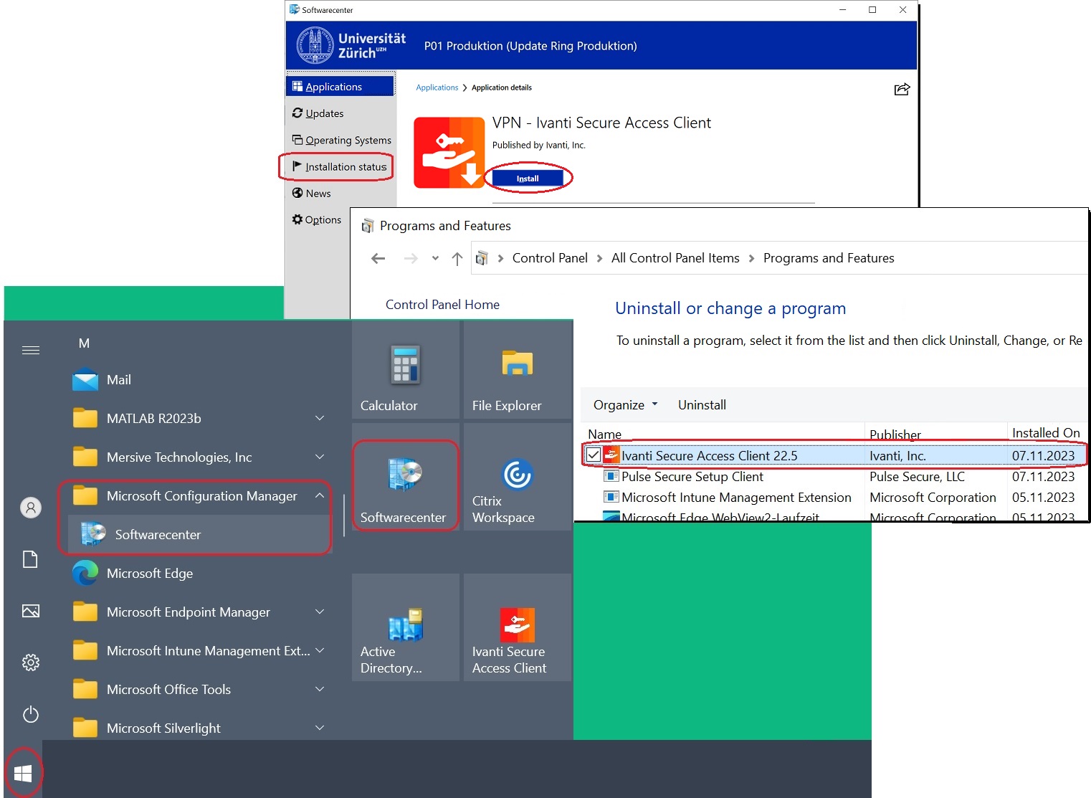The width and height of the screenshot is (1091, 798).
Task: Open Options in Softwarecenter sidebar
Action: [318, 220]
